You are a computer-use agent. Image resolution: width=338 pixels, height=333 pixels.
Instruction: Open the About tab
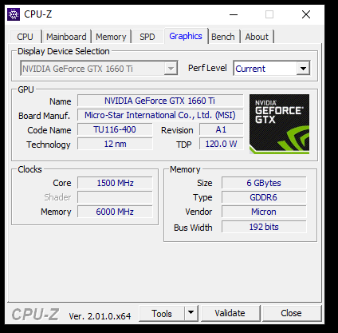pyautogui.click(x=257, y=37)
